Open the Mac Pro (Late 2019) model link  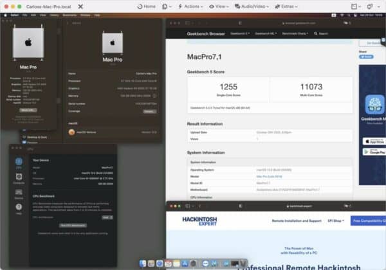269,177
